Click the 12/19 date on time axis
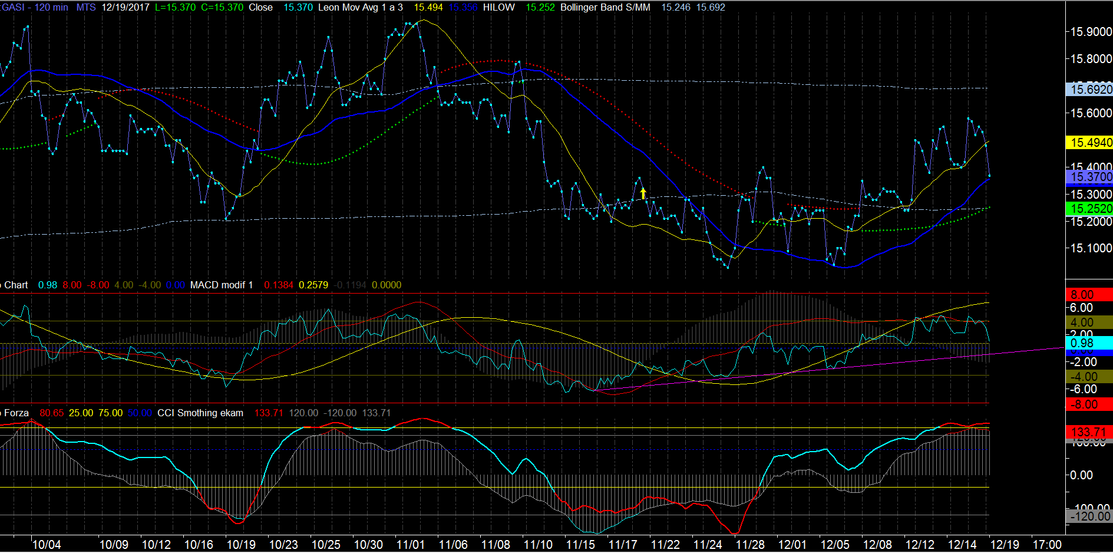 click(x=1005, y=545)
